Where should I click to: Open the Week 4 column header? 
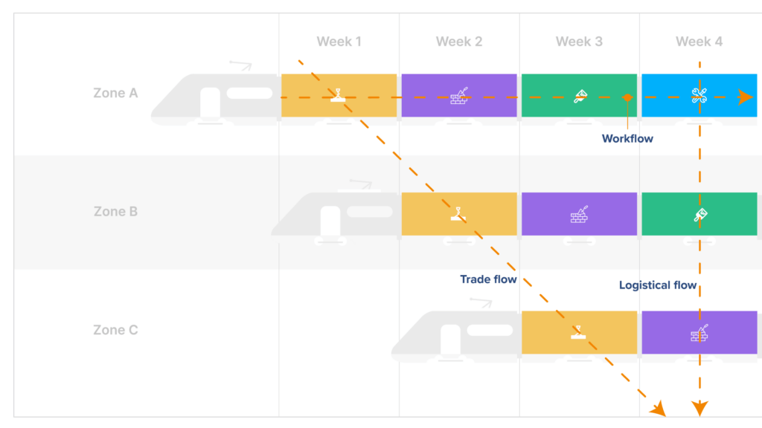699,42
